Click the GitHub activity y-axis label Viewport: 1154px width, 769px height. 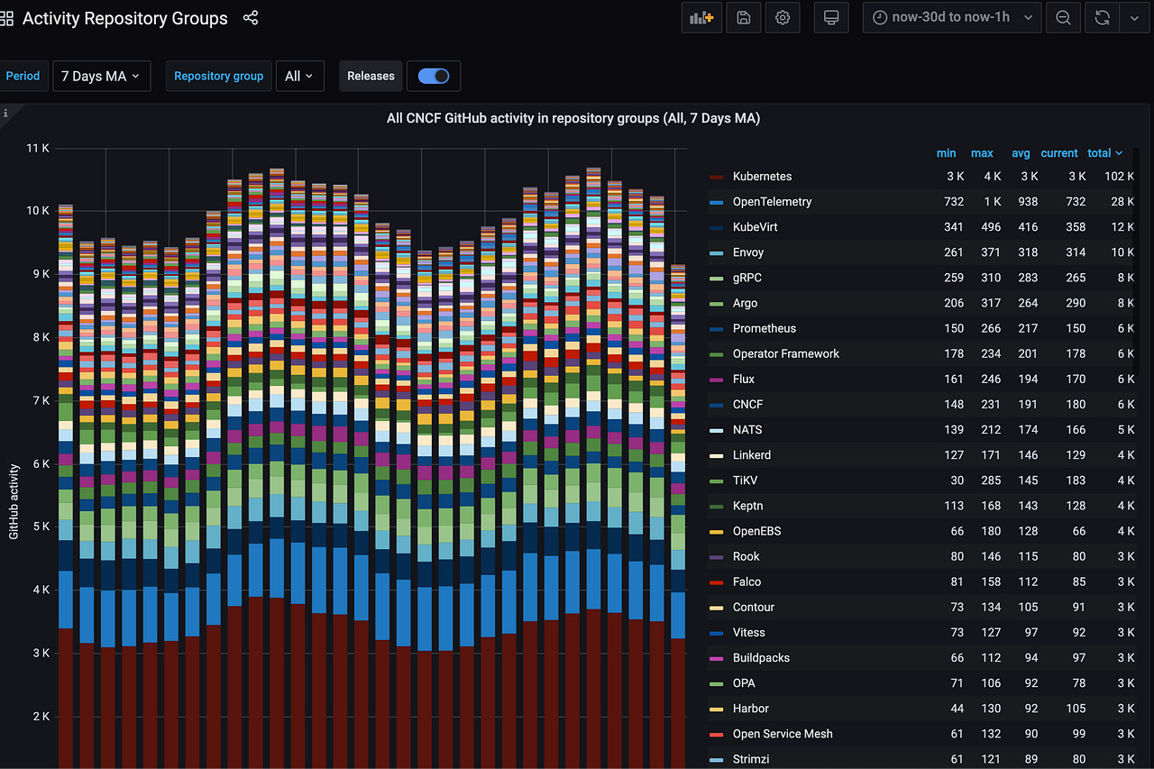tap(14, 502)
